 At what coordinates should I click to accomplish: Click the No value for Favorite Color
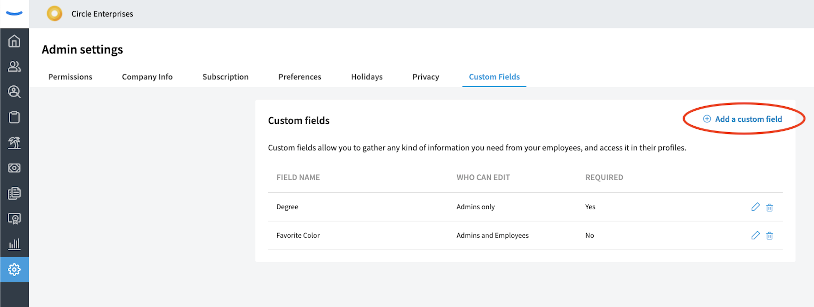(590, 235)
